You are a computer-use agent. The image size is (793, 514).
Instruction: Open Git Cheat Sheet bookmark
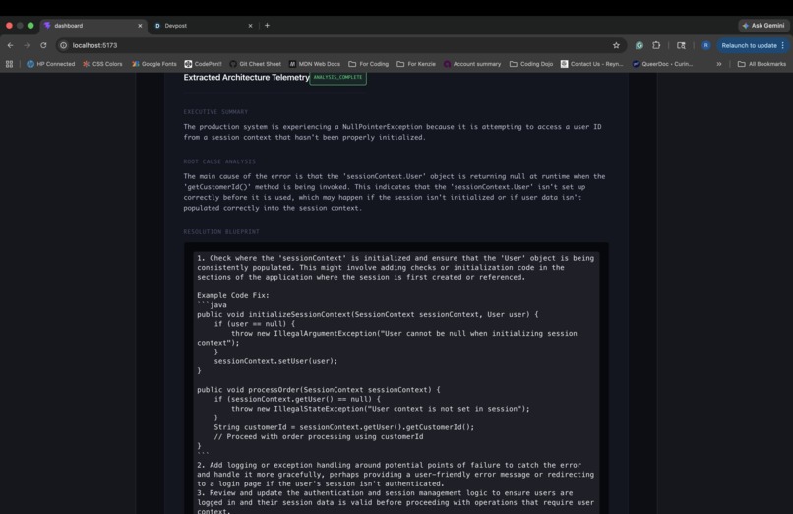pos(255,64)
